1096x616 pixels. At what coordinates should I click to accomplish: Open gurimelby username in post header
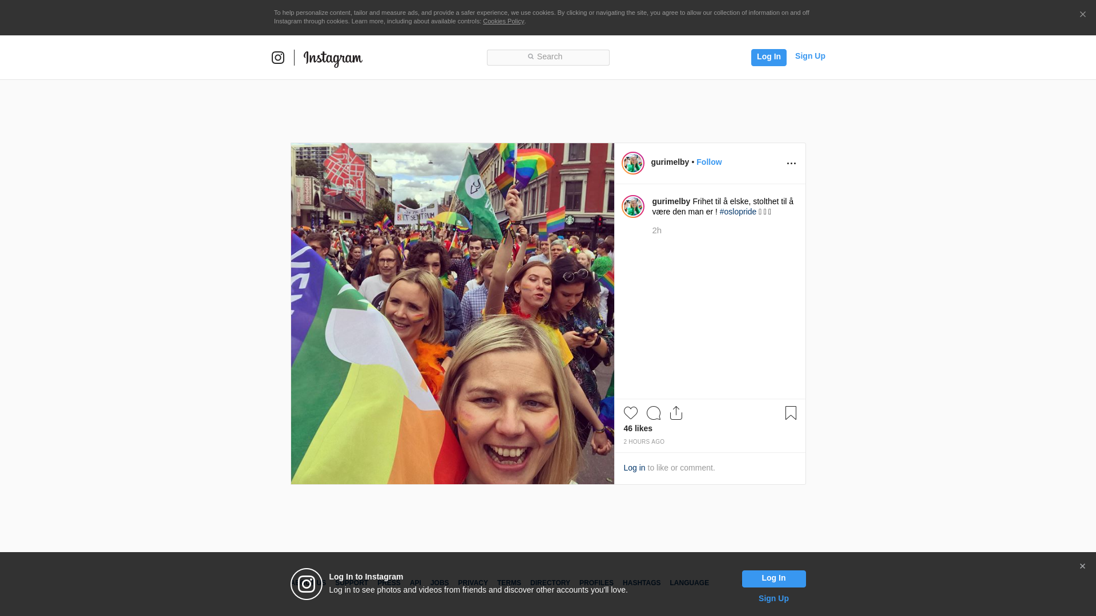pos(670,162)
